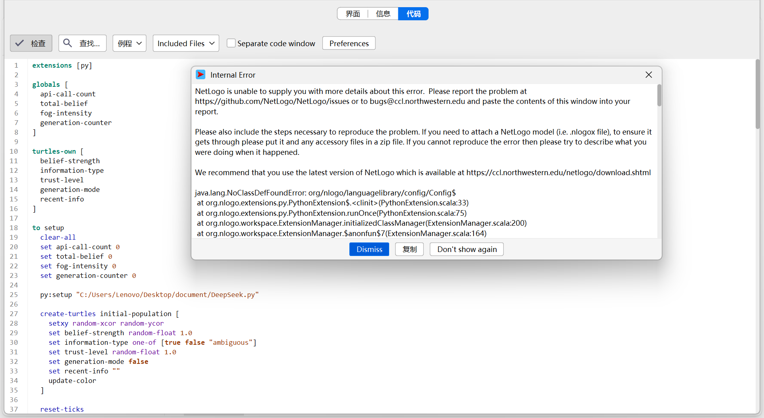Click the magnifying glass search icon
This screenshot has height=418, width=764.
pos(68,43)
